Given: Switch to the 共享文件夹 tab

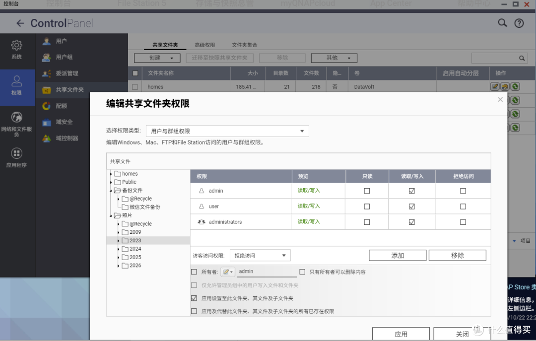Looking at the screenshot, I should (x=165, y=45).
